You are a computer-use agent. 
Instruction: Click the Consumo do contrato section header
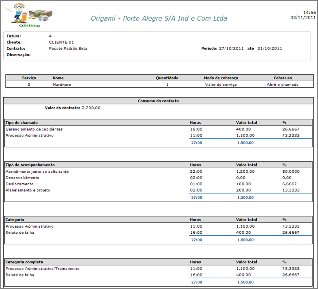(158, 101)
